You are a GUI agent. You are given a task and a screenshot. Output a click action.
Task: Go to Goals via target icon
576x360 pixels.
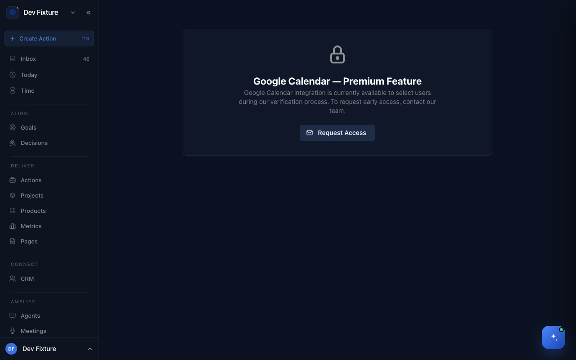pos(13,127)
